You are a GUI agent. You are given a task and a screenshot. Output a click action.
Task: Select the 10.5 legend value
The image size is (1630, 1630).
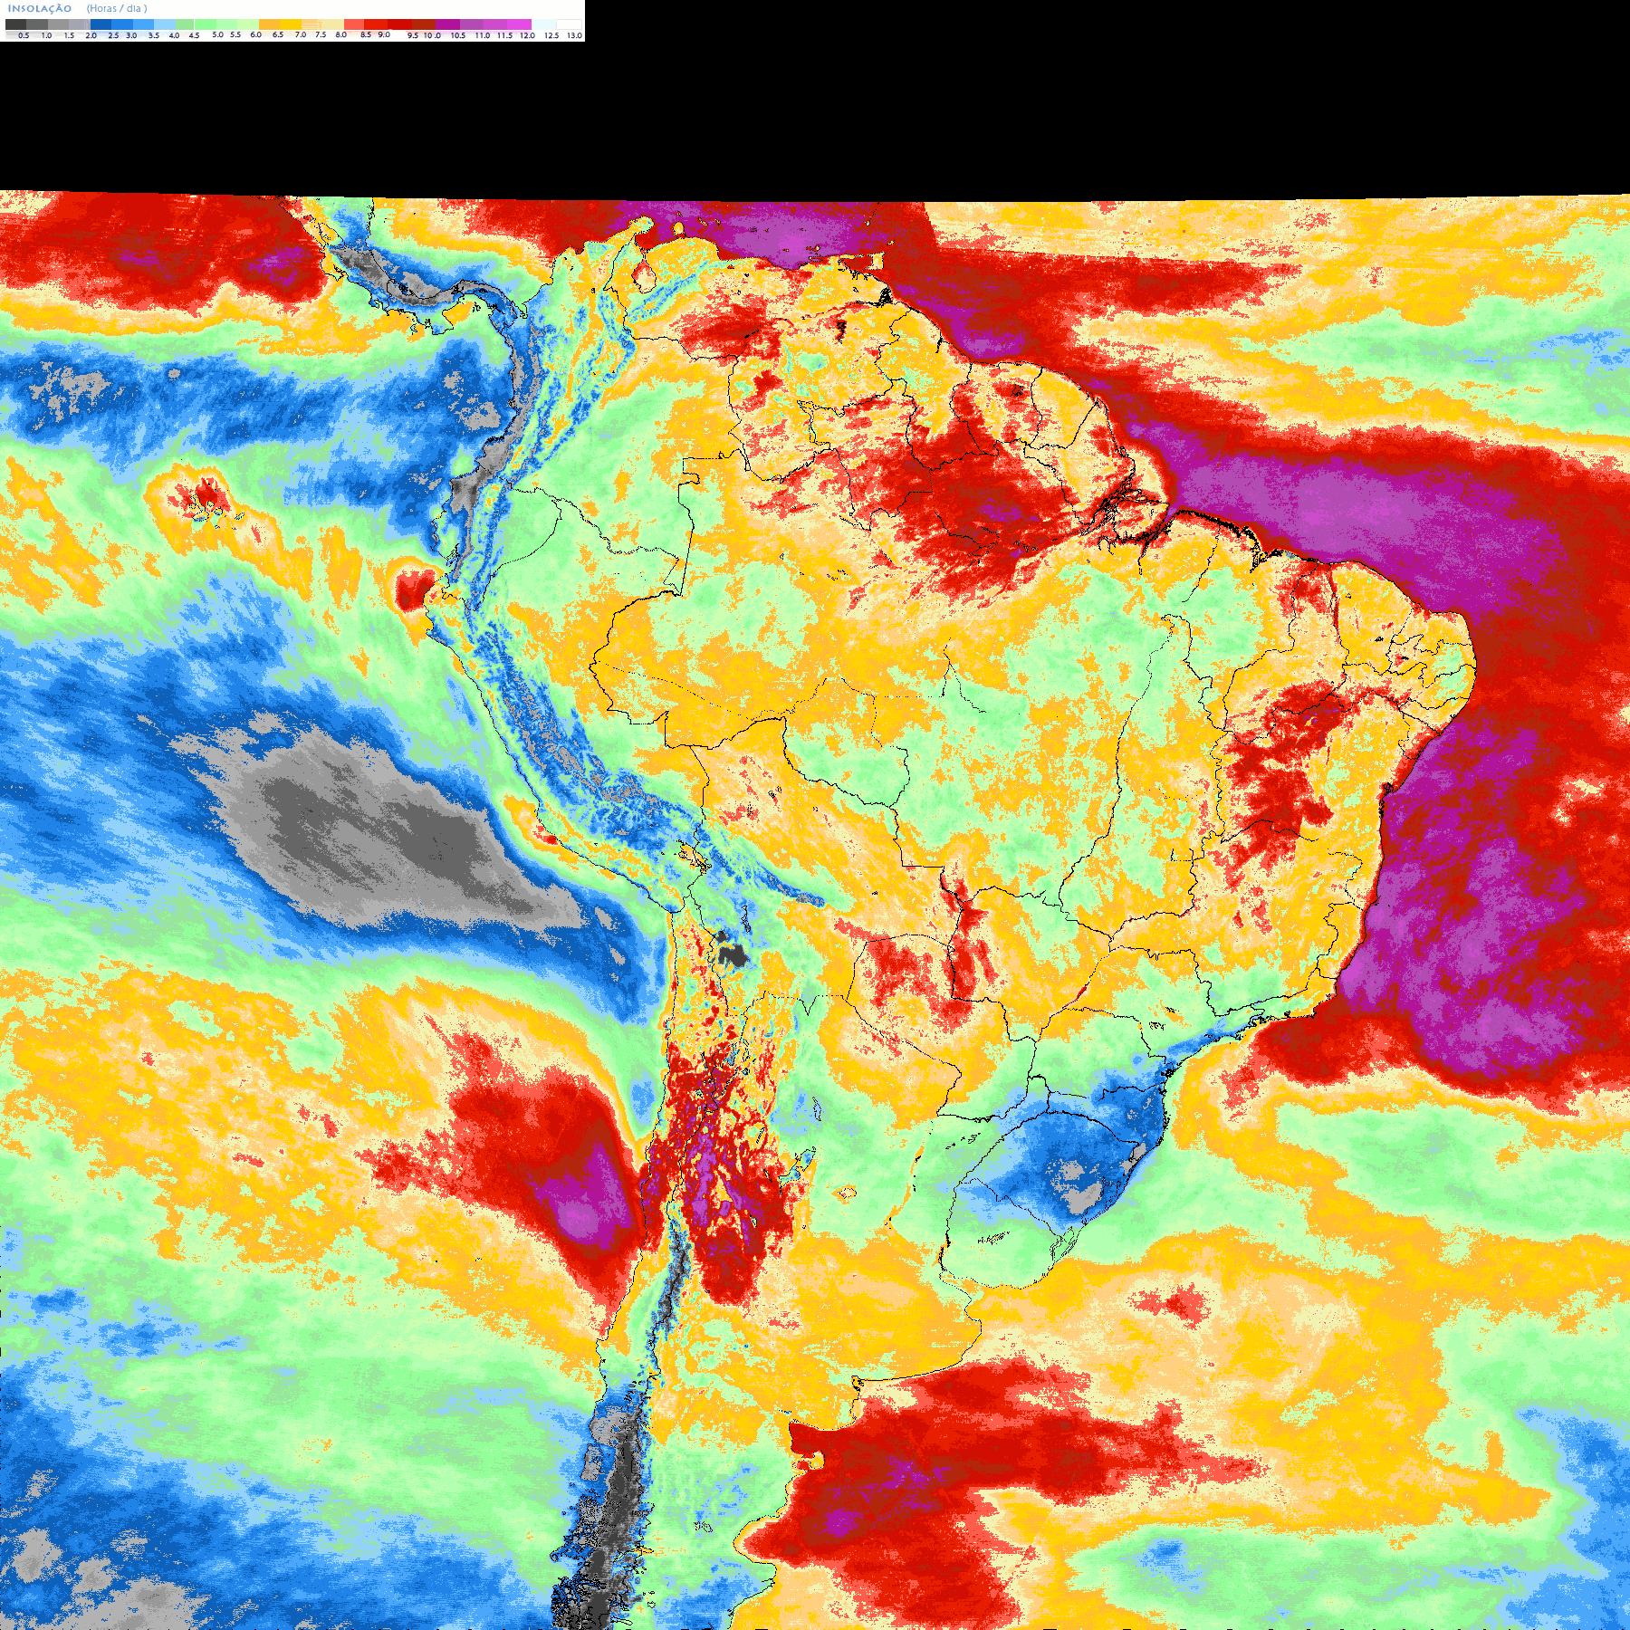[x=458, y=35]
